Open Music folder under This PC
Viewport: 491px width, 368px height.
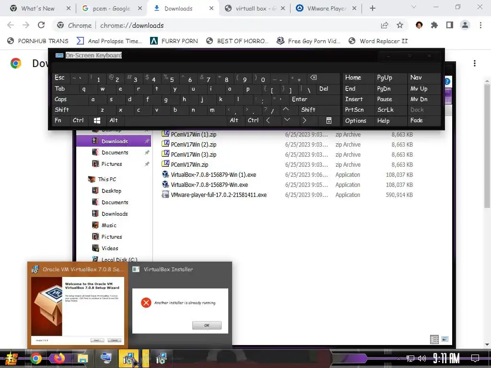coord(108,225)
